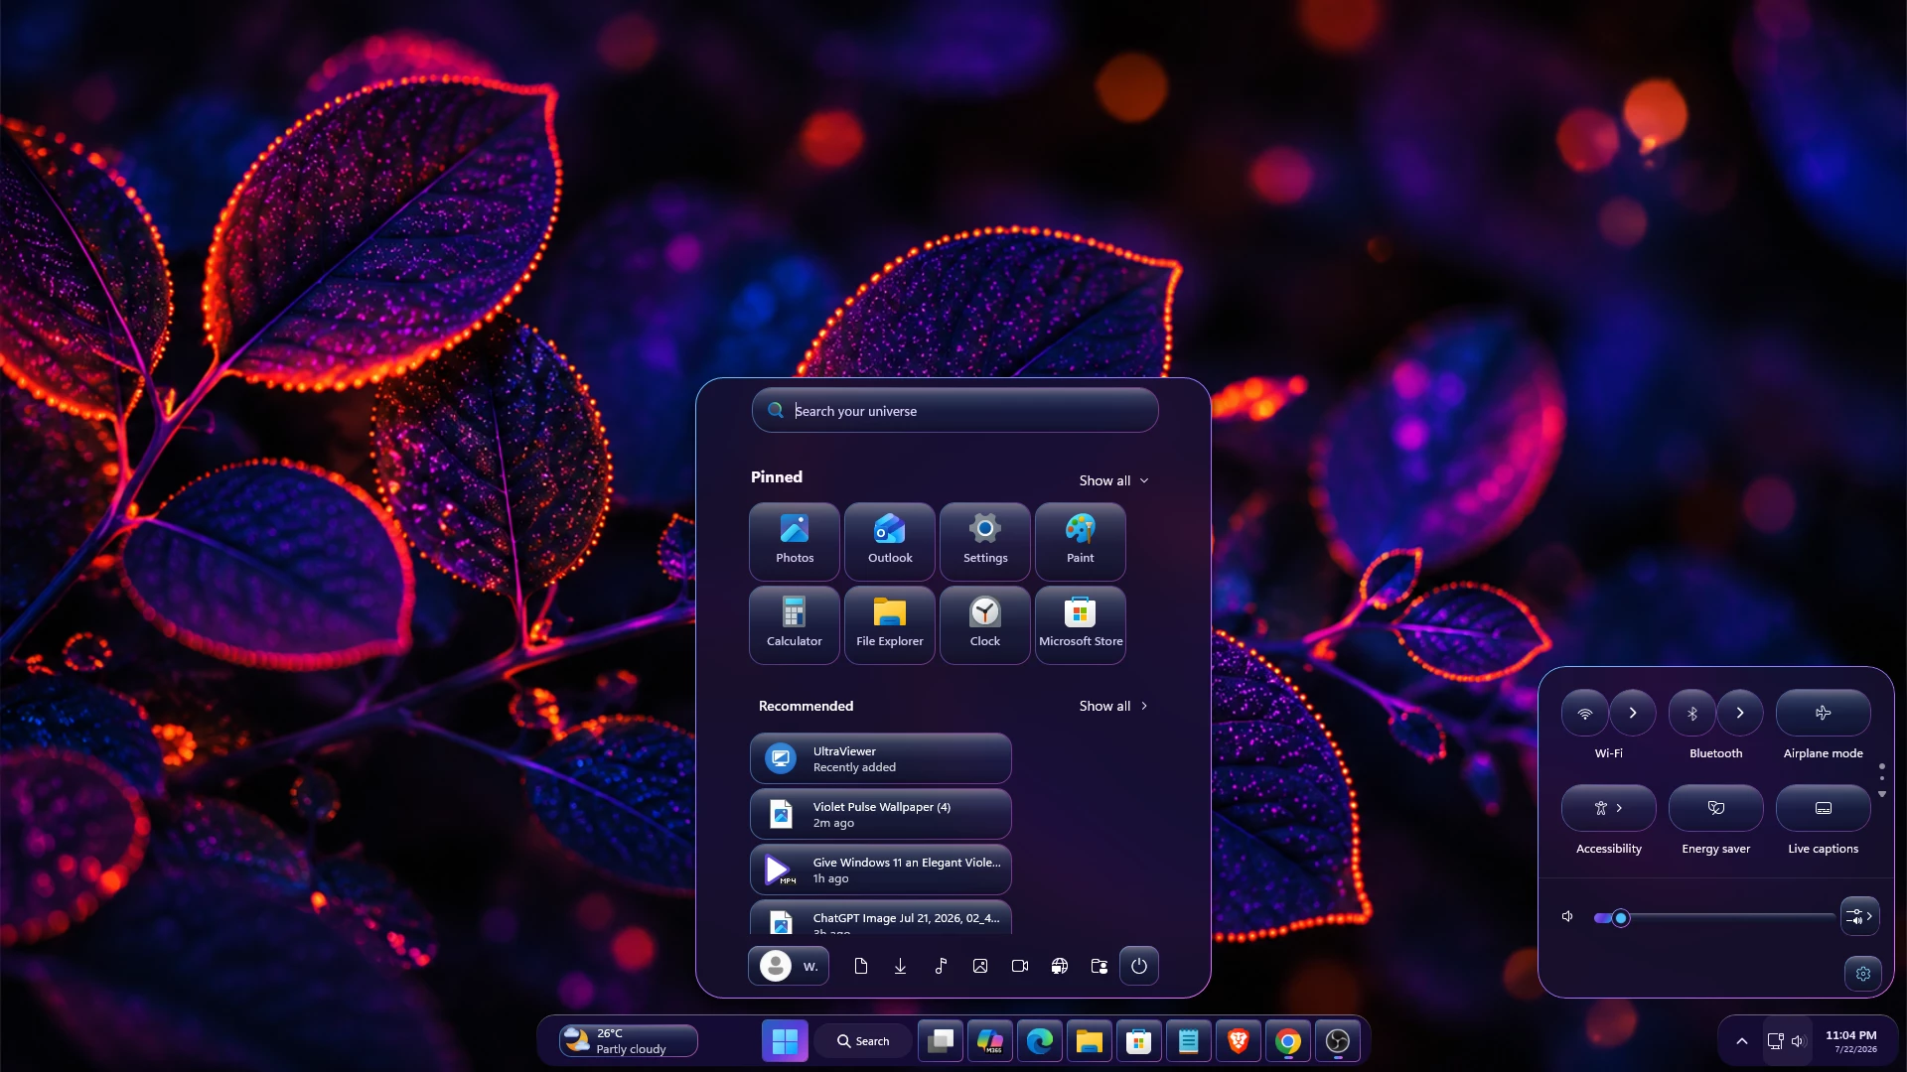The width and height of the screenshot is (1907, 1072).
Task: Open Microsoft Store from the taskbar
Action: click(1139, 1041)
